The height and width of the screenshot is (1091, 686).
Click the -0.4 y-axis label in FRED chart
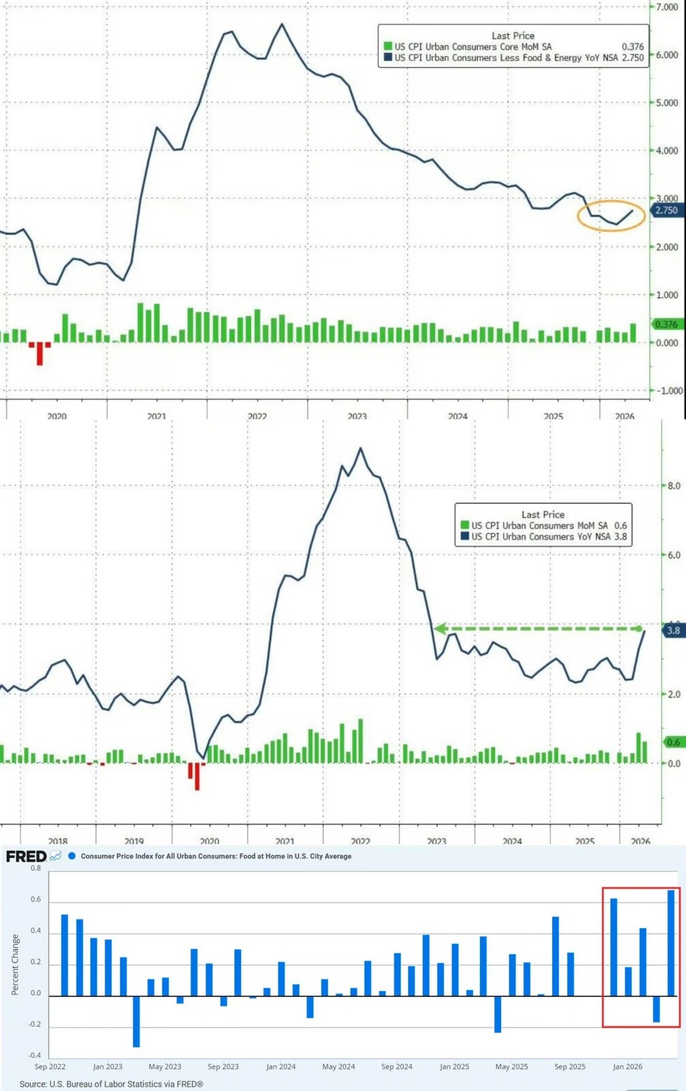click(x=34, y=1055)
